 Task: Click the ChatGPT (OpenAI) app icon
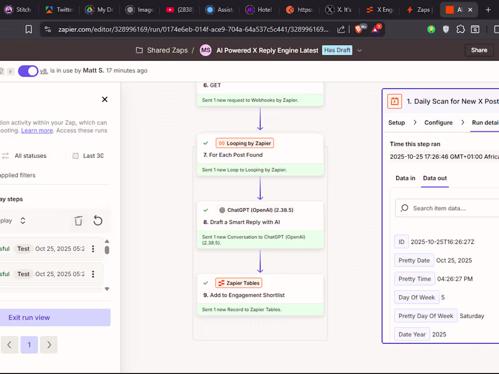[x=222, y=210]
